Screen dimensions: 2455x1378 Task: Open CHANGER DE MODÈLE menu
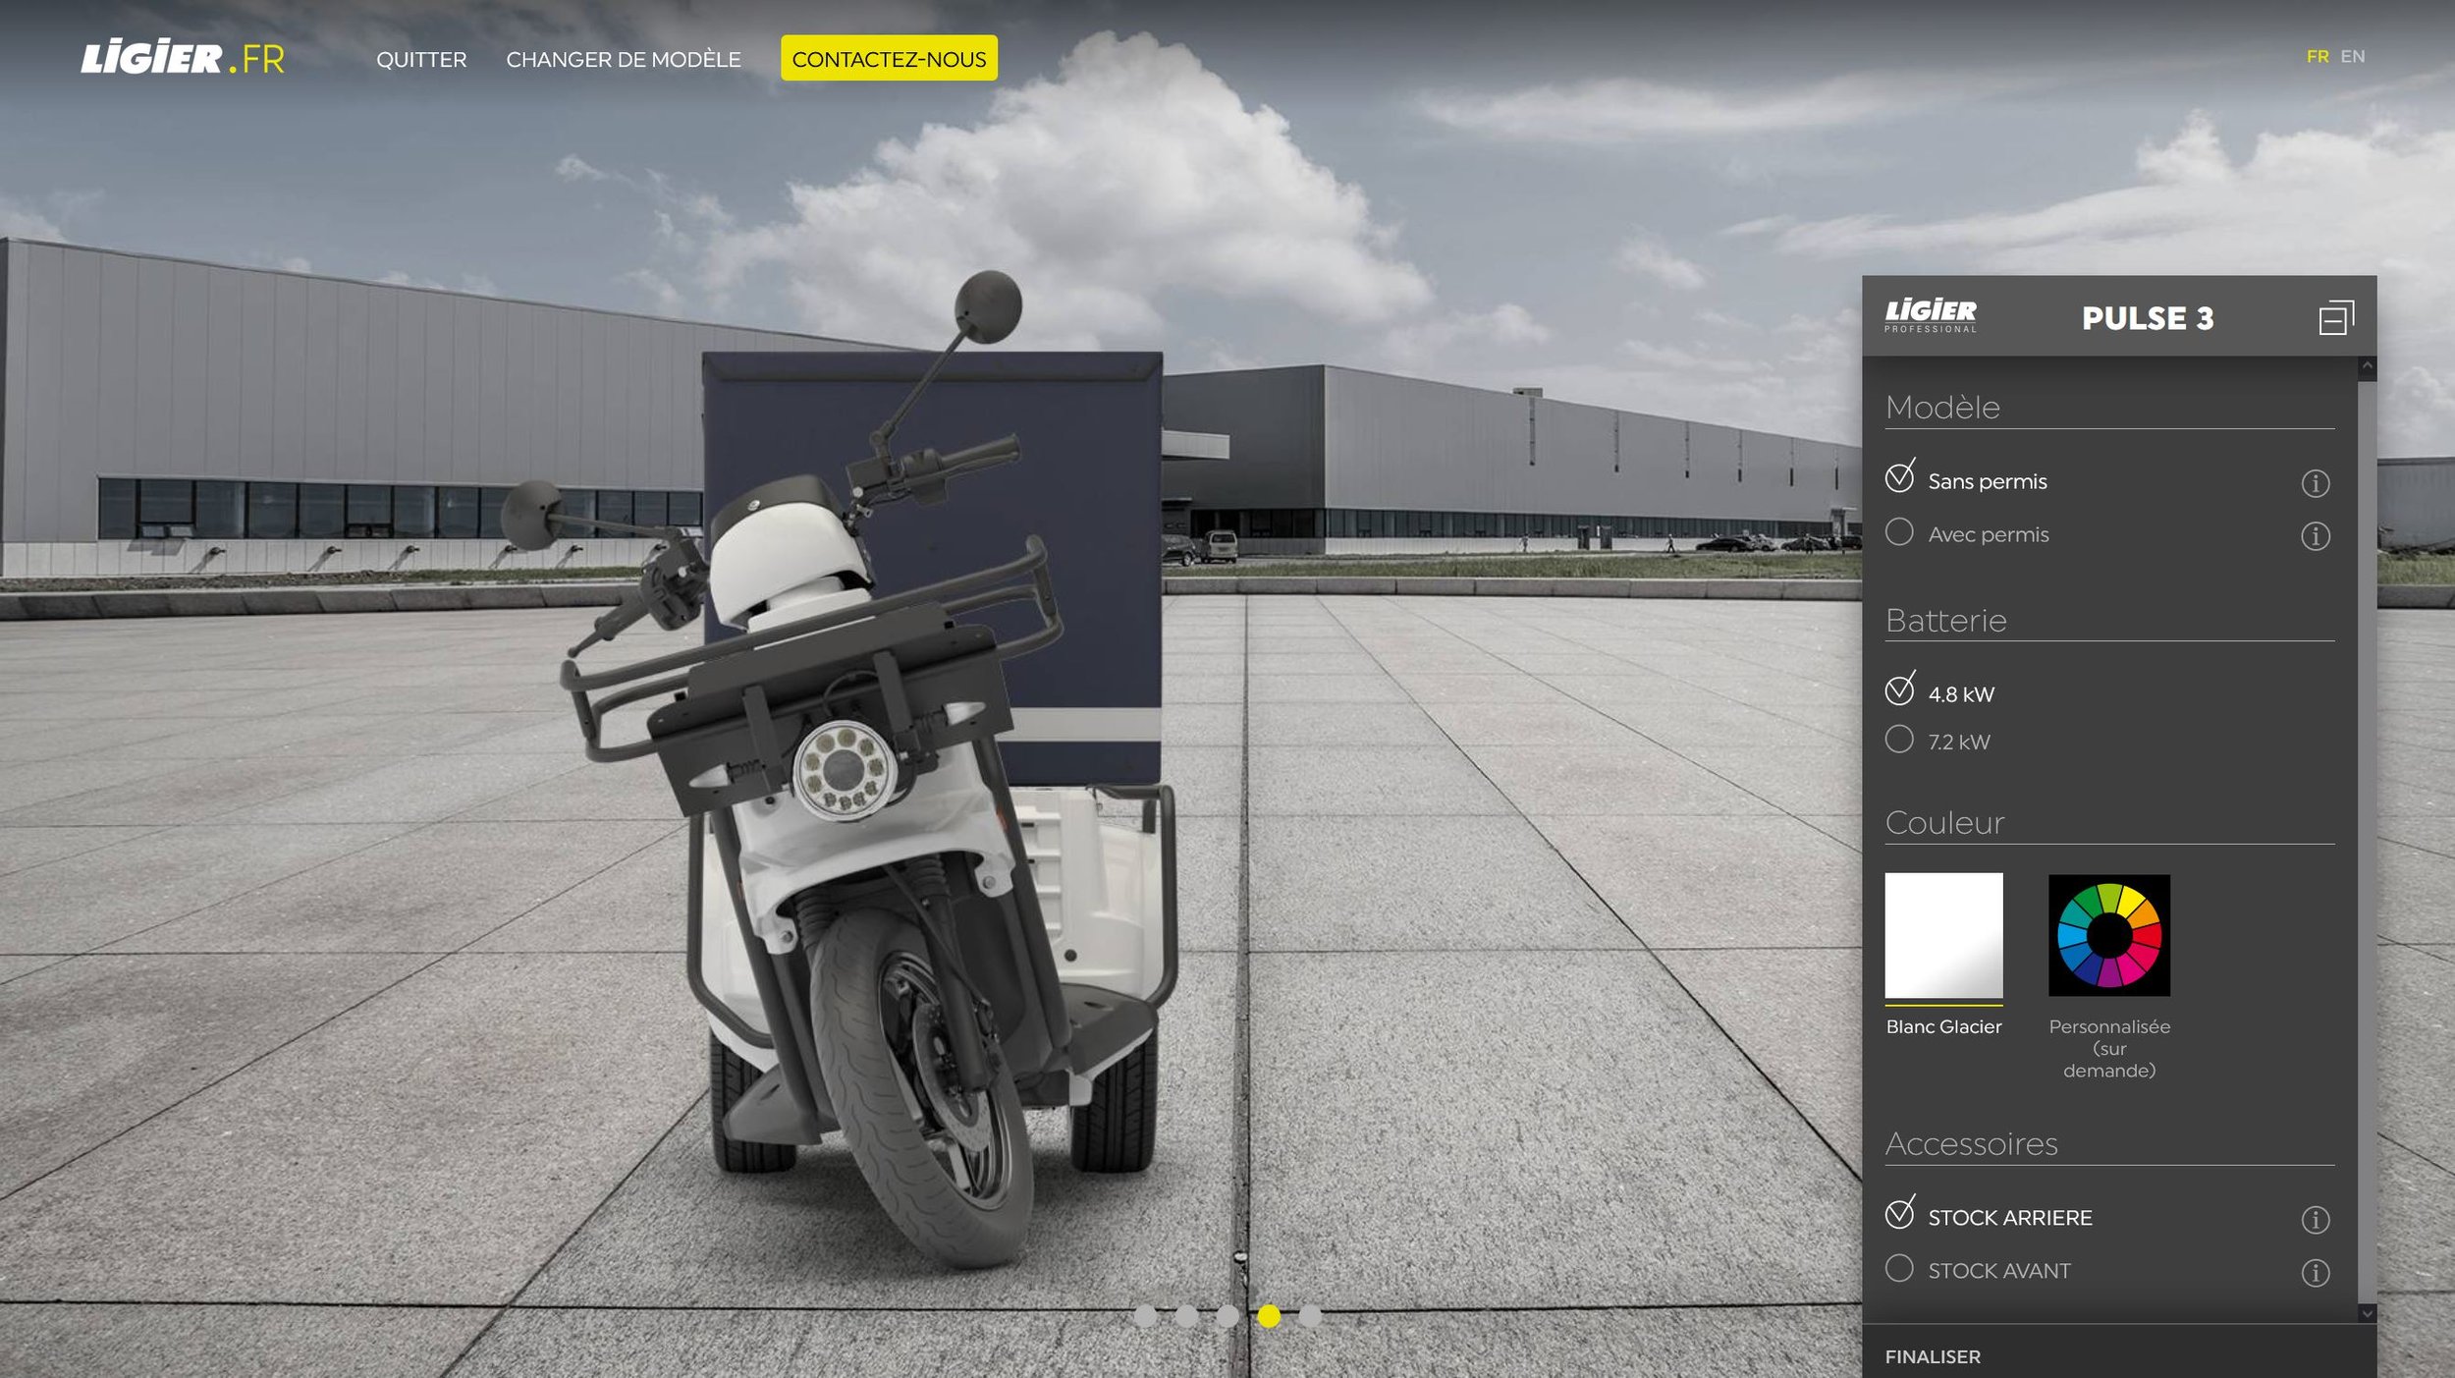coord(624,59)
